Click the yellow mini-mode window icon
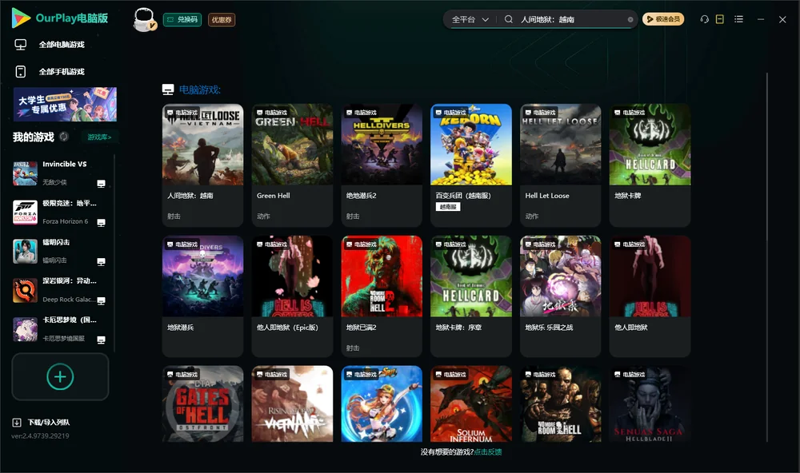This screenshot has width=800, height=473. pos(720,19)
